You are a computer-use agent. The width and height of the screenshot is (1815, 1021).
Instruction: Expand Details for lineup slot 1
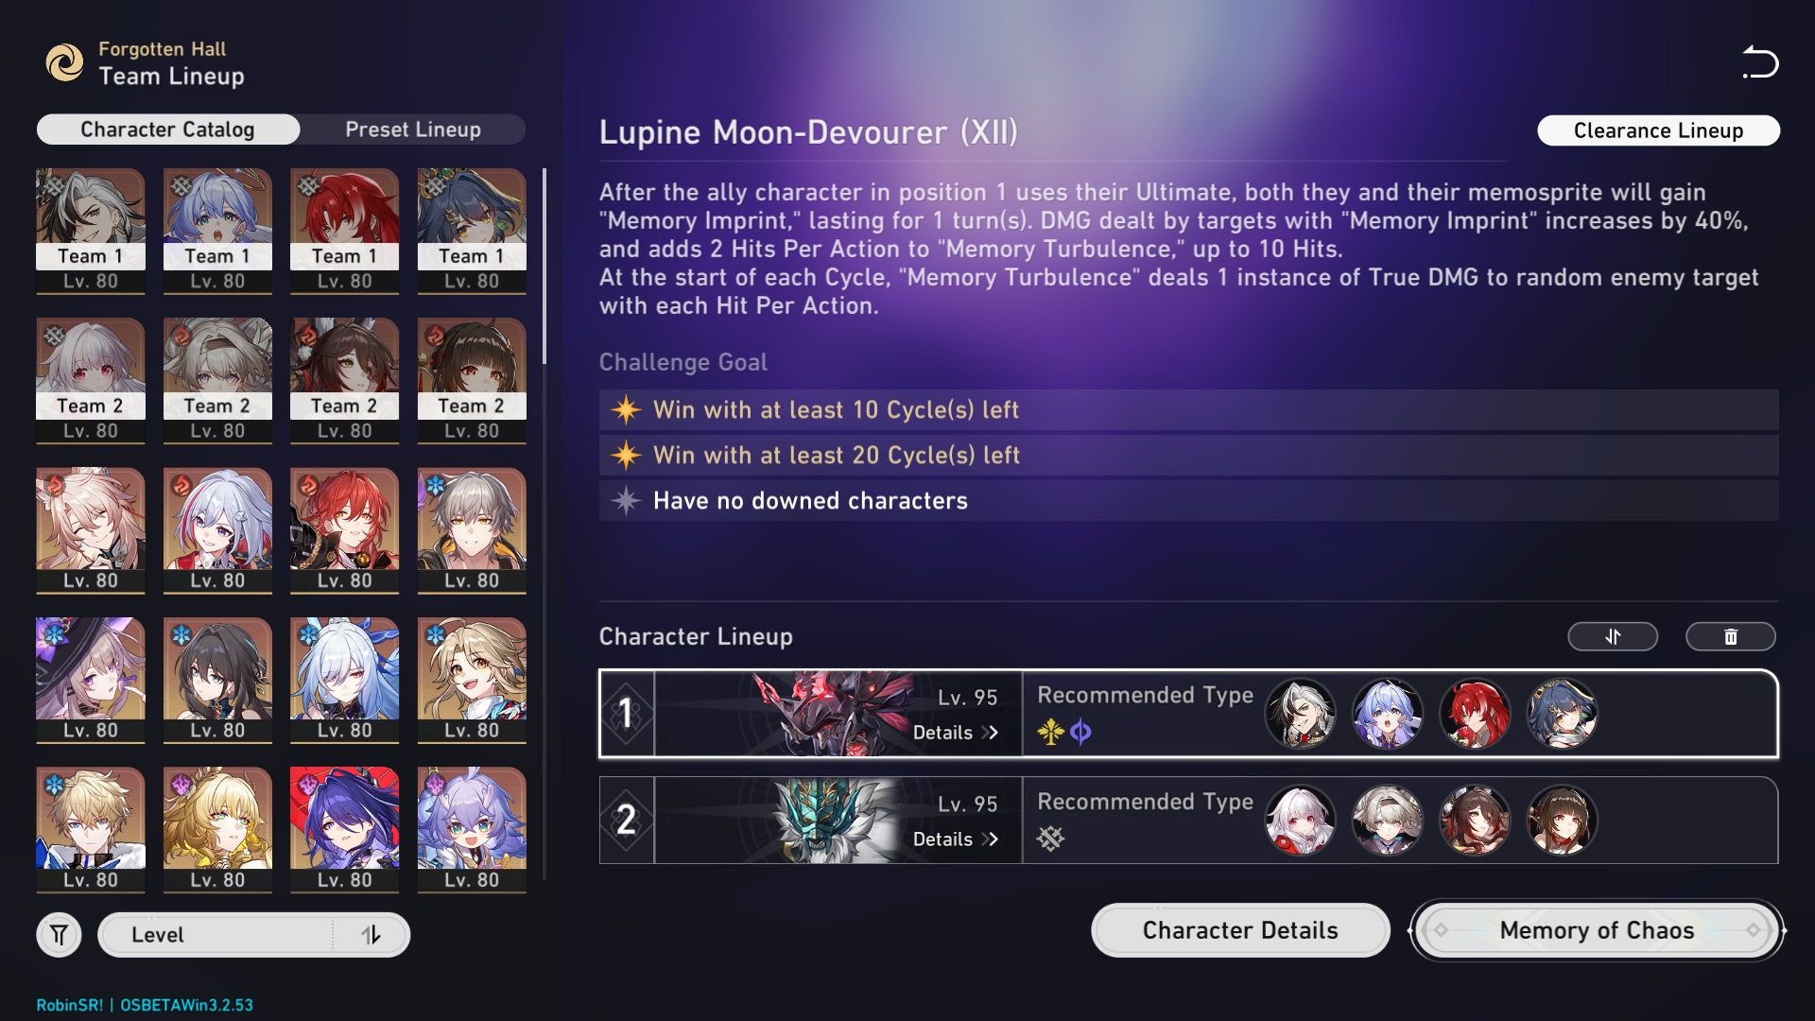[955, 733]
